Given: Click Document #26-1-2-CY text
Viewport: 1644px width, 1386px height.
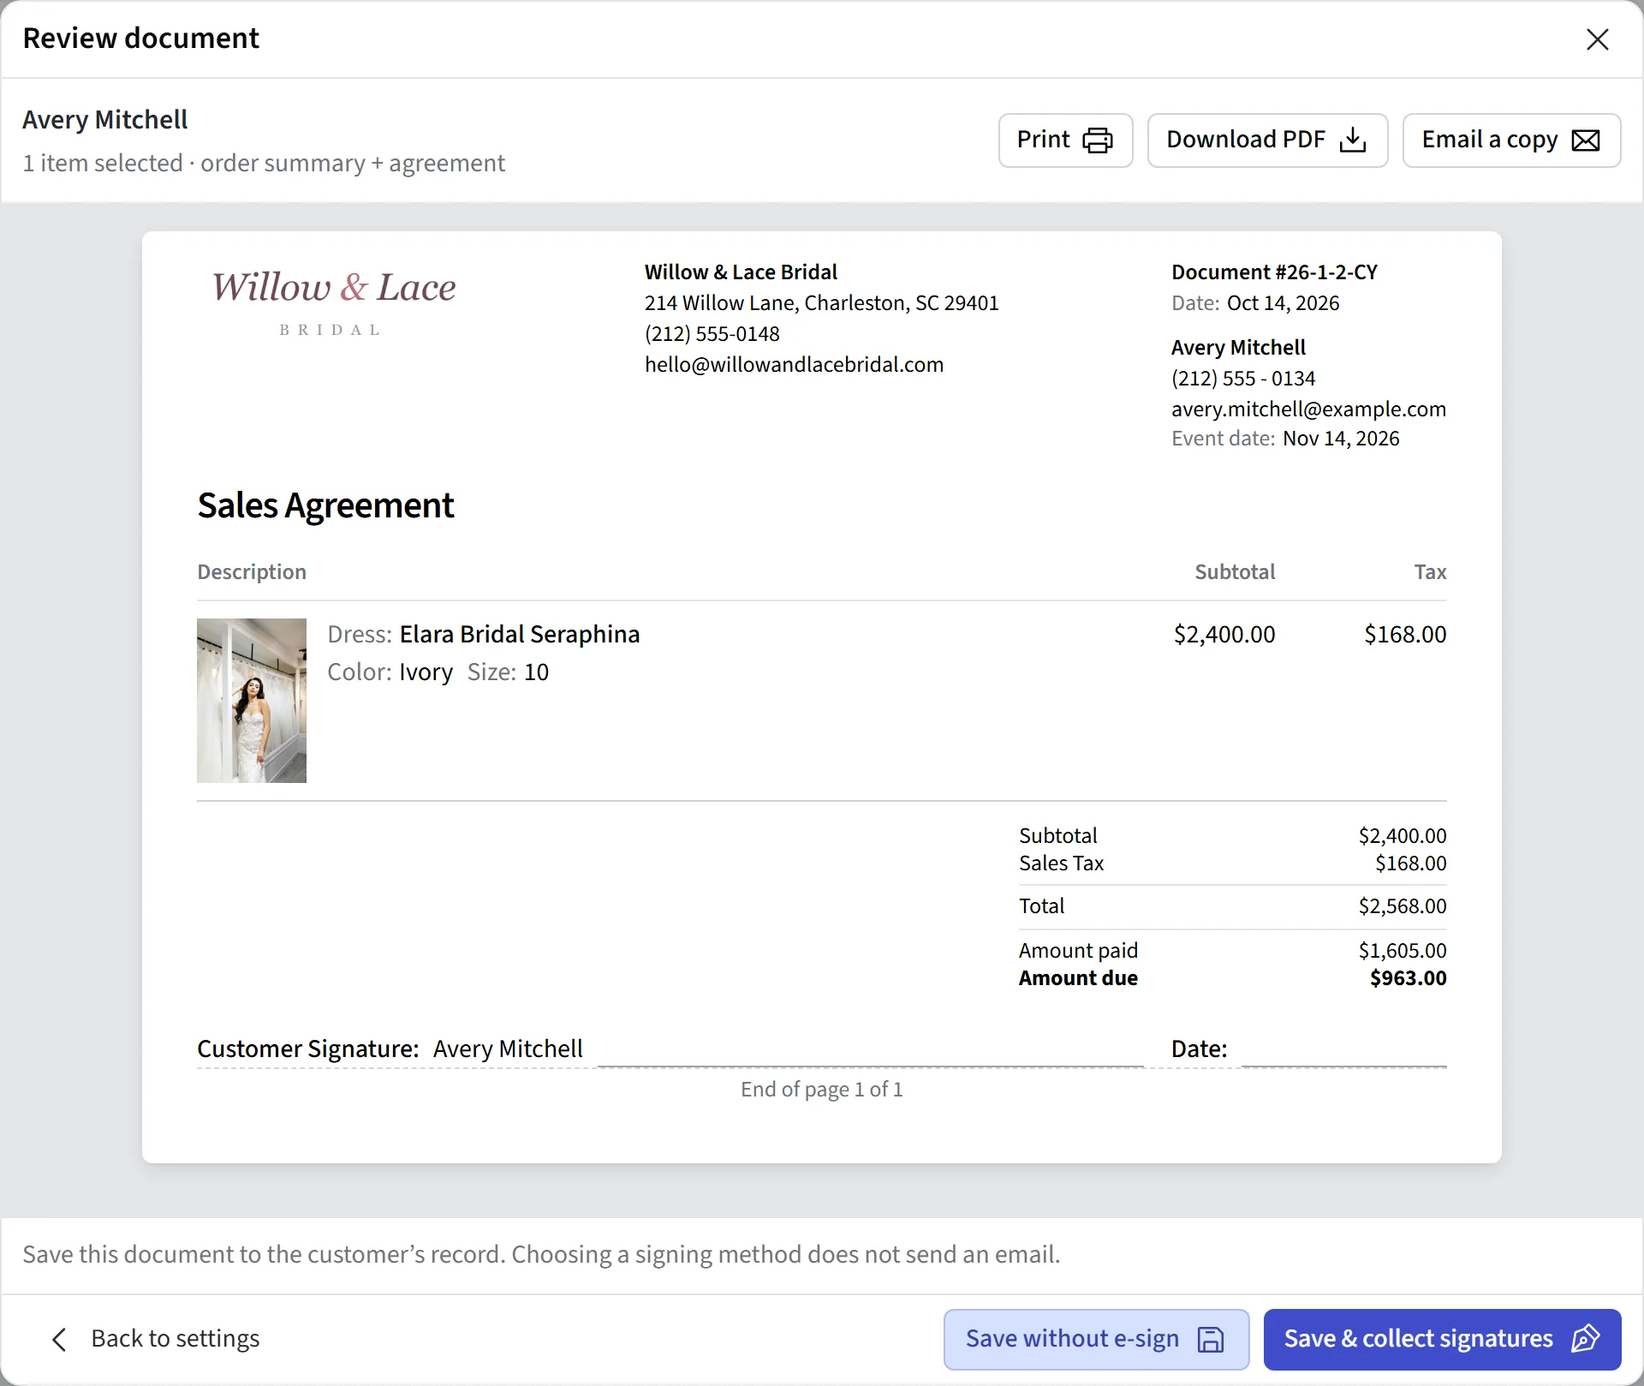Looking at the screenshot, I should (x=1274, y=272).
